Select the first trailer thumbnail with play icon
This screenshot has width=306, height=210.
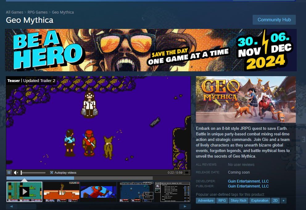click(x=24, y=192)
